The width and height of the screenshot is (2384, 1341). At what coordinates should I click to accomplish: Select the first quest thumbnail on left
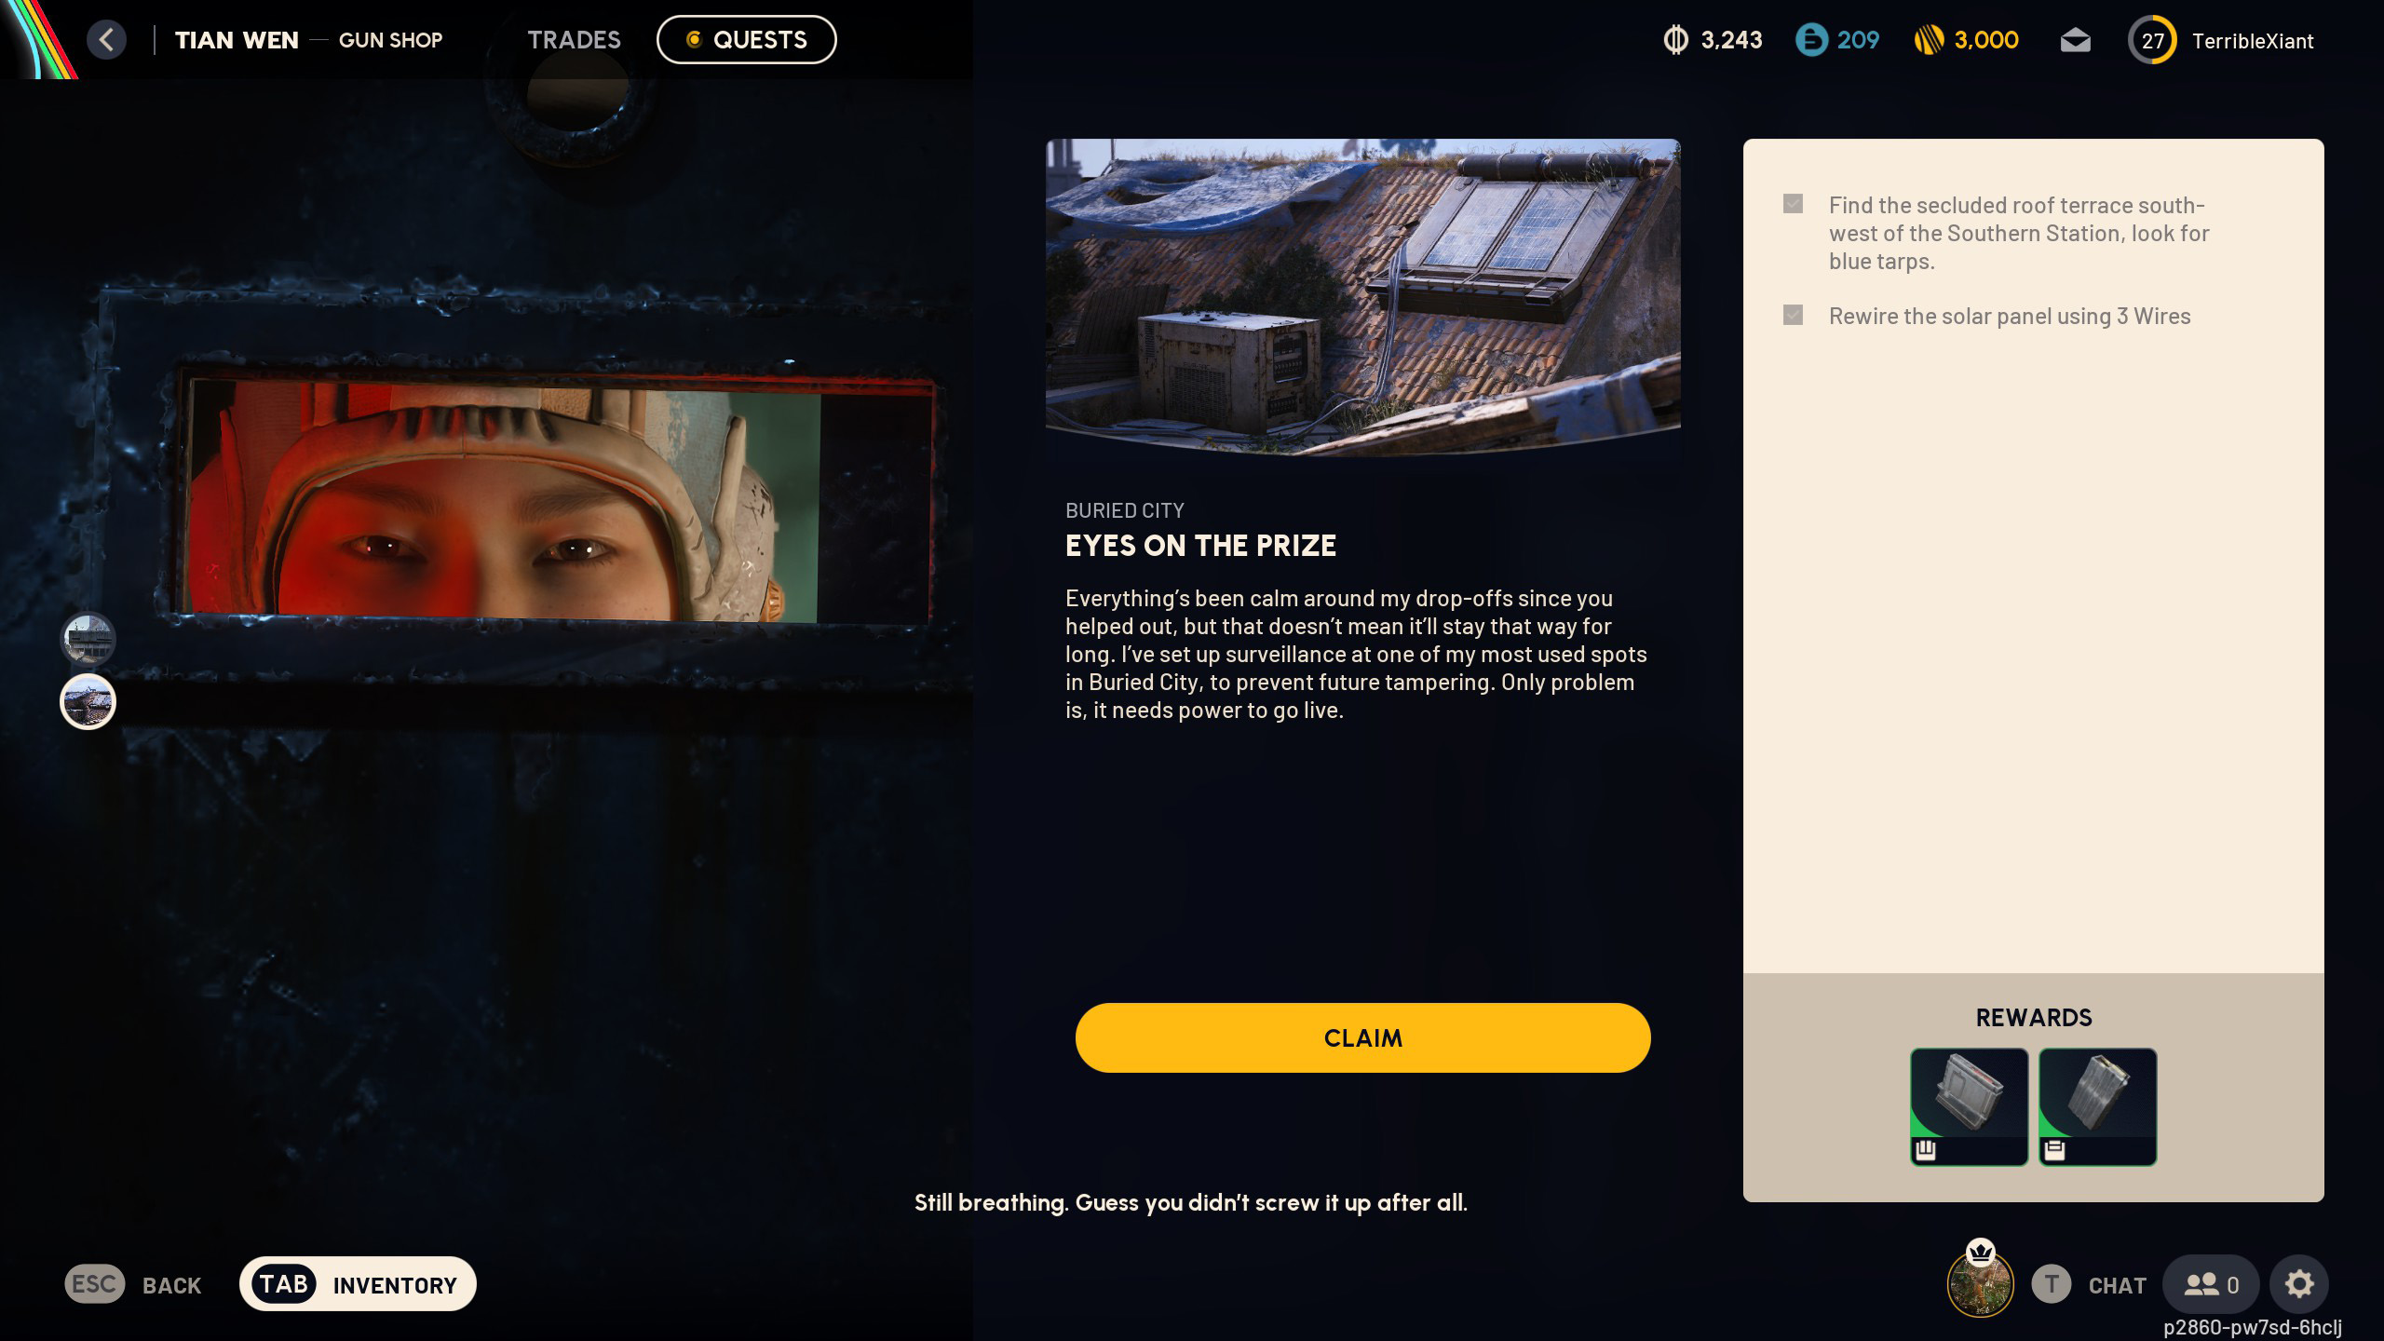point(88,639)
